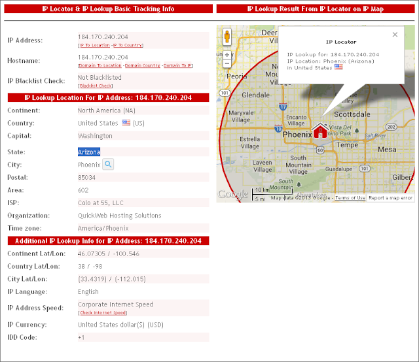Click the area code 602

(83, 190)
